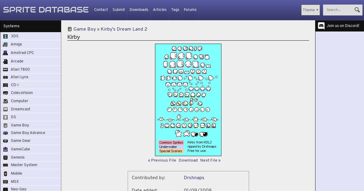Open the Theme dropdown
This screenshot has height=191, width=364.
tap(311, 10)
